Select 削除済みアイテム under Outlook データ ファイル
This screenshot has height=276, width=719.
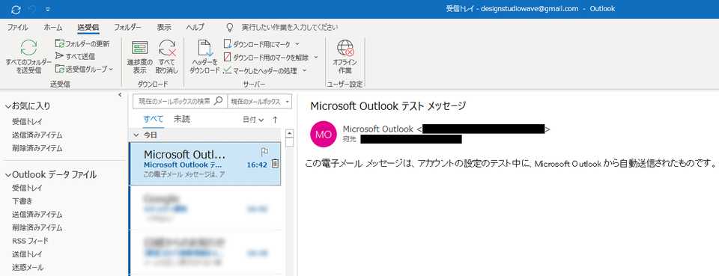coord(37,227)
